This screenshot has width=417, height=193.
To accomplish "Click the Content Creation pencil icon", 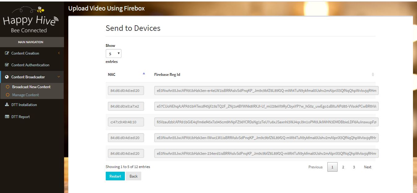I will tap(7, 53).
